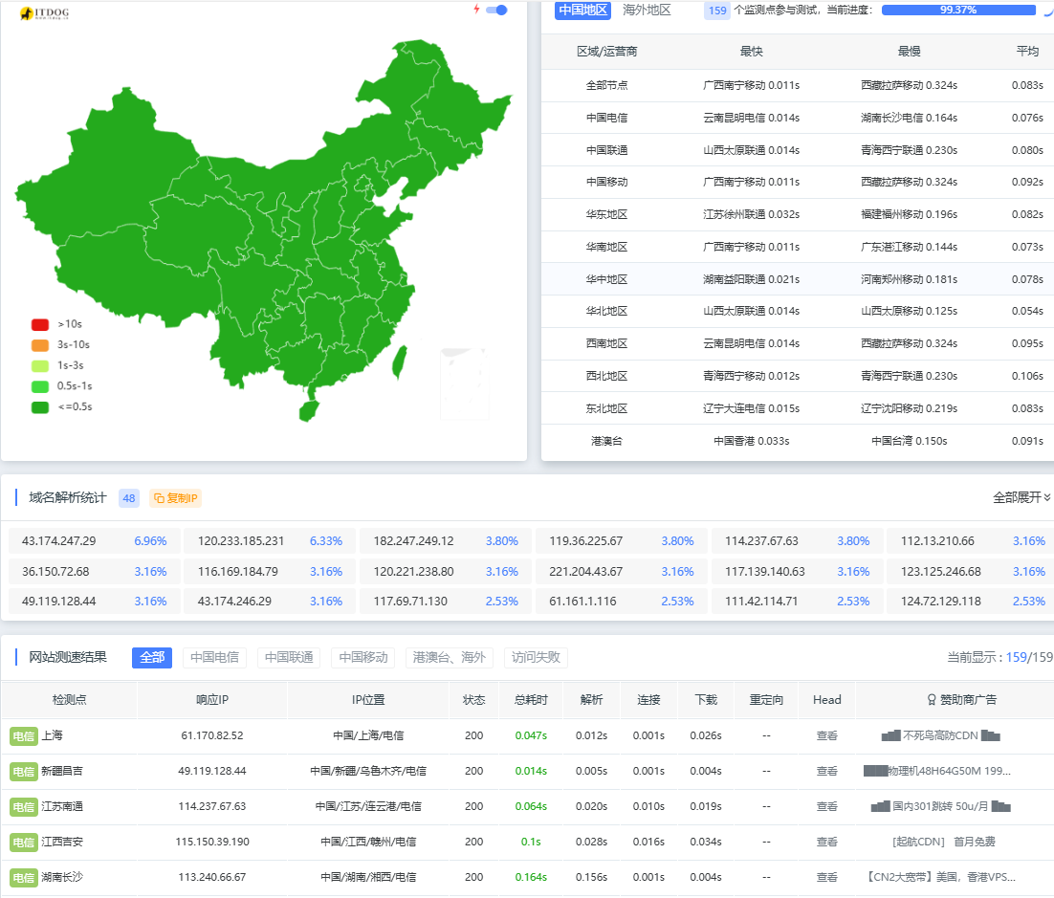
Task: Click the ITDOG logo
Action: (x=43, y=13)
